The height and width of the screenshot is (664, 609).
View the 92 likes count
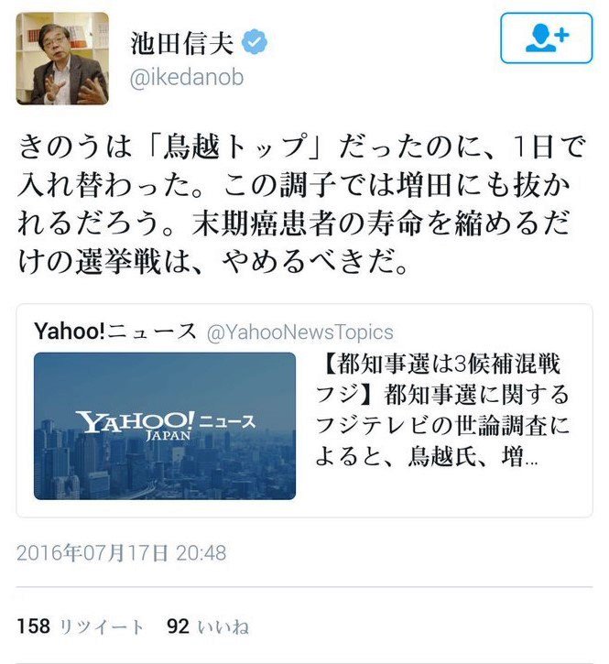(178, 626)
